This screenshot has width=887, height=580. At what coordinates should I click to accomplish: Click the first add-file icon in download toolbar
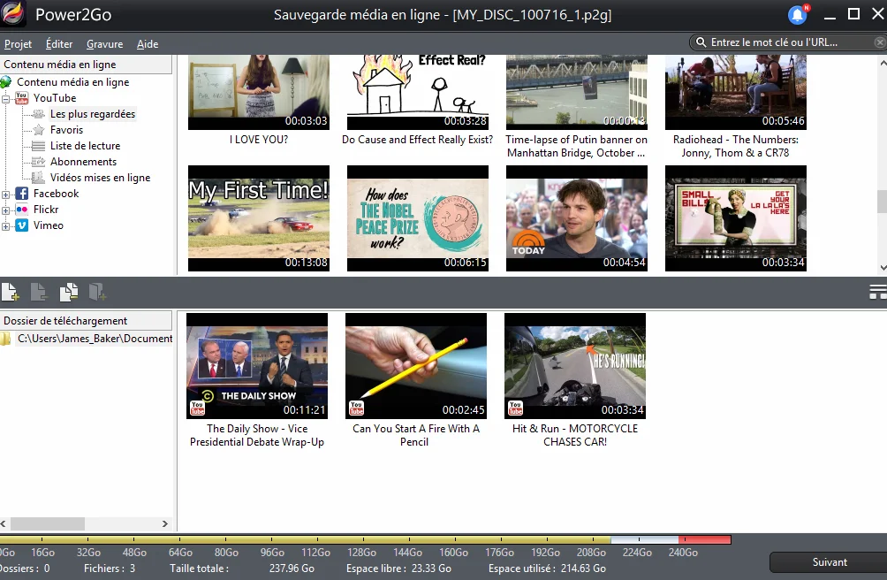pyautogui.click(x=11, y=292)
